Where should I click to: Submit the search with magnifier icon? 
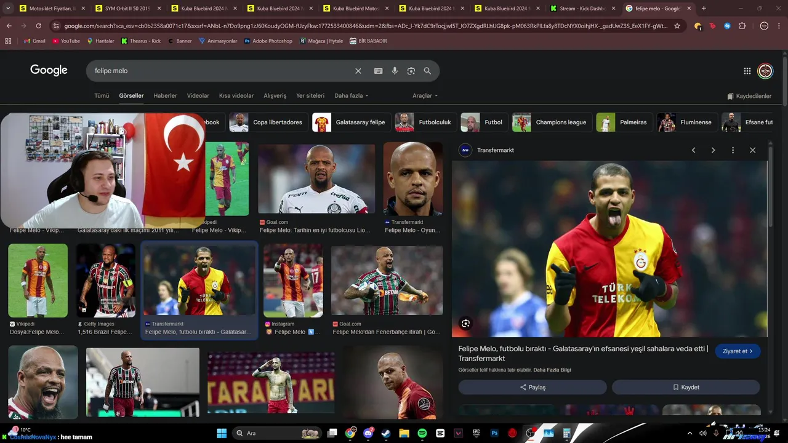pos(427,71)
